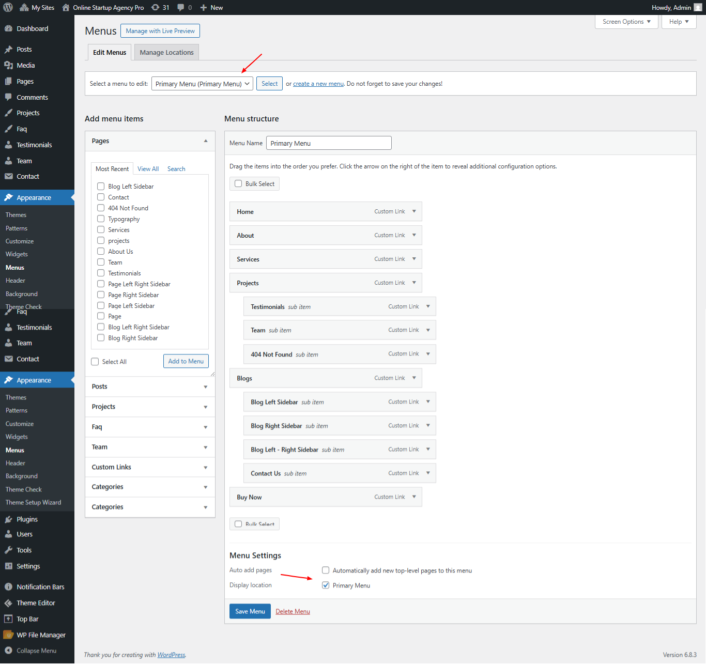Click the Tools wrench icon in sidebar
706x665 pixels.
[x=8, y=550]
